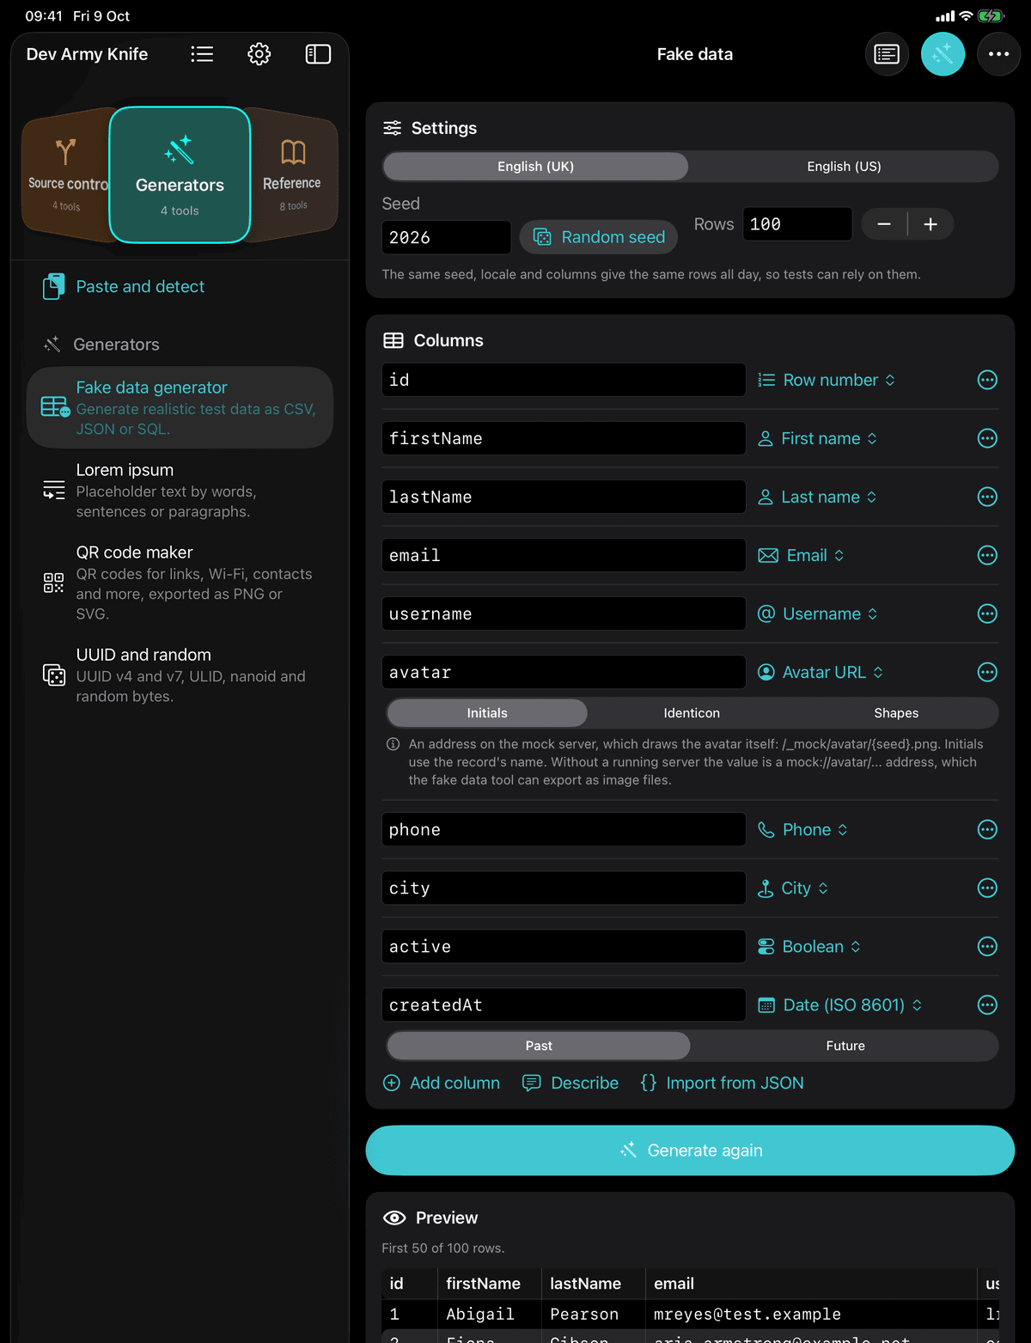Open more options for city column

[987, 888]
